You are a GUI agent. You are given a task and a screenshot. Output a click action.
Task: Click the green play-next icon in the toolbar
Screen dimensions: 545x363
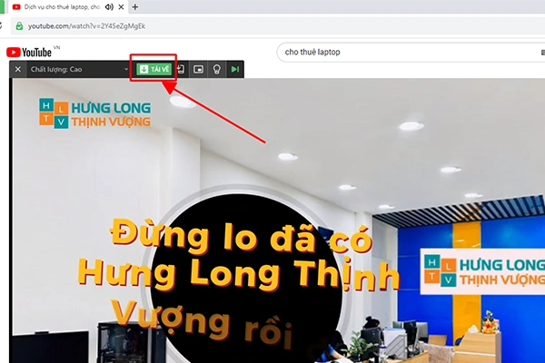(235, 69)
